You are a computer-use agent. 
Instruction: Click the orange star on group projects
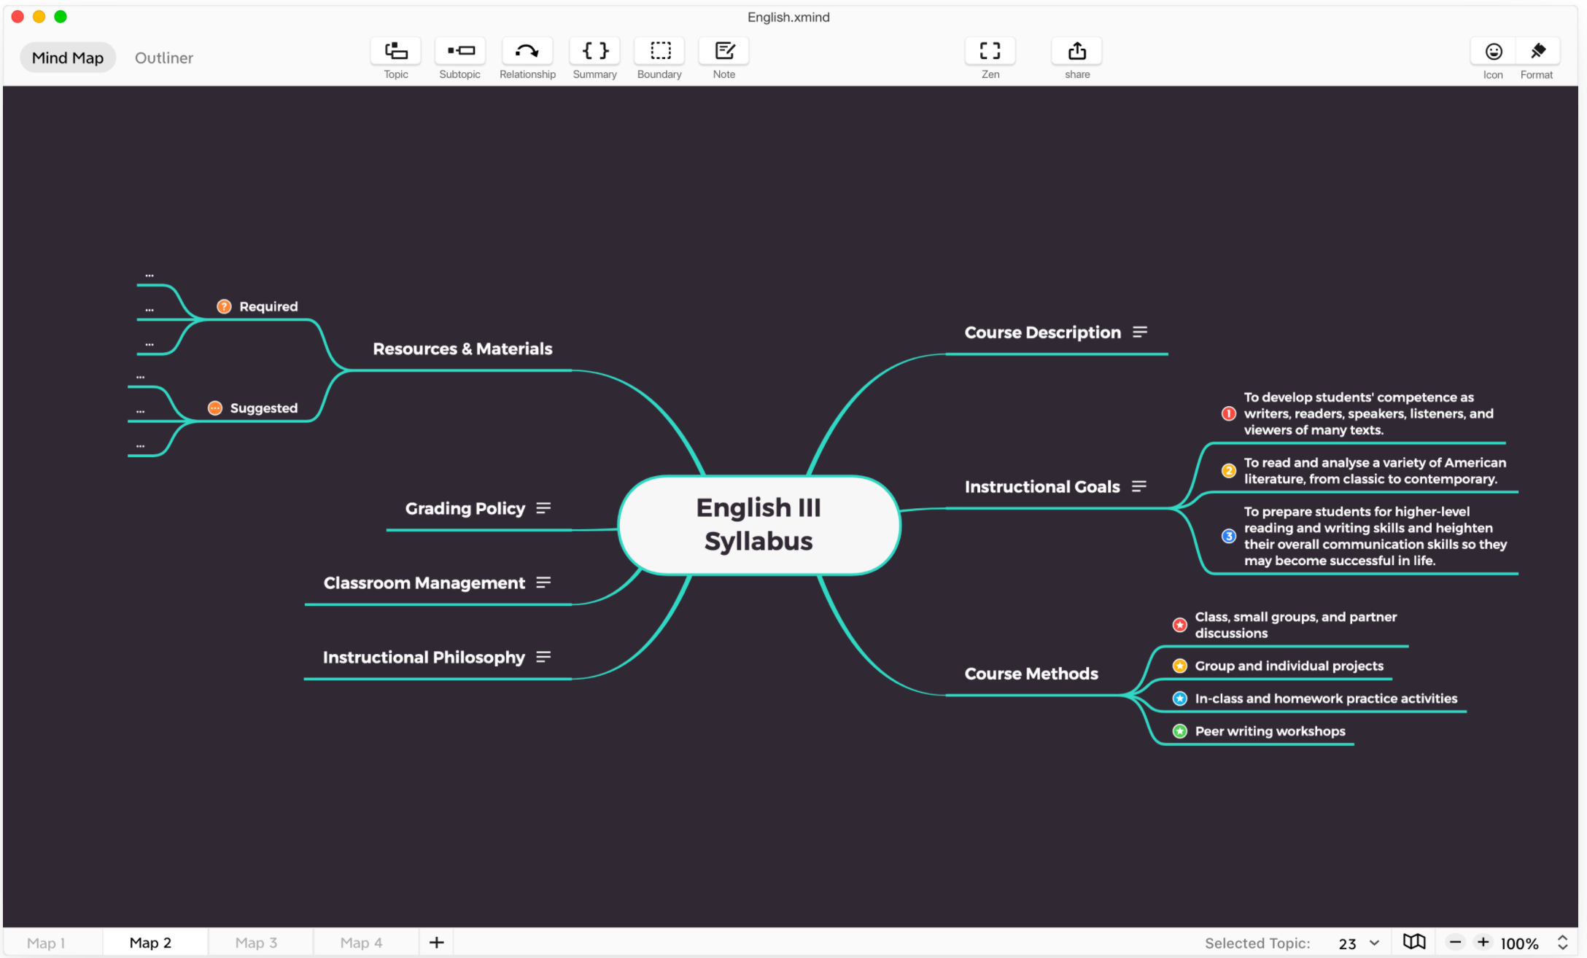click(1180, 666)
